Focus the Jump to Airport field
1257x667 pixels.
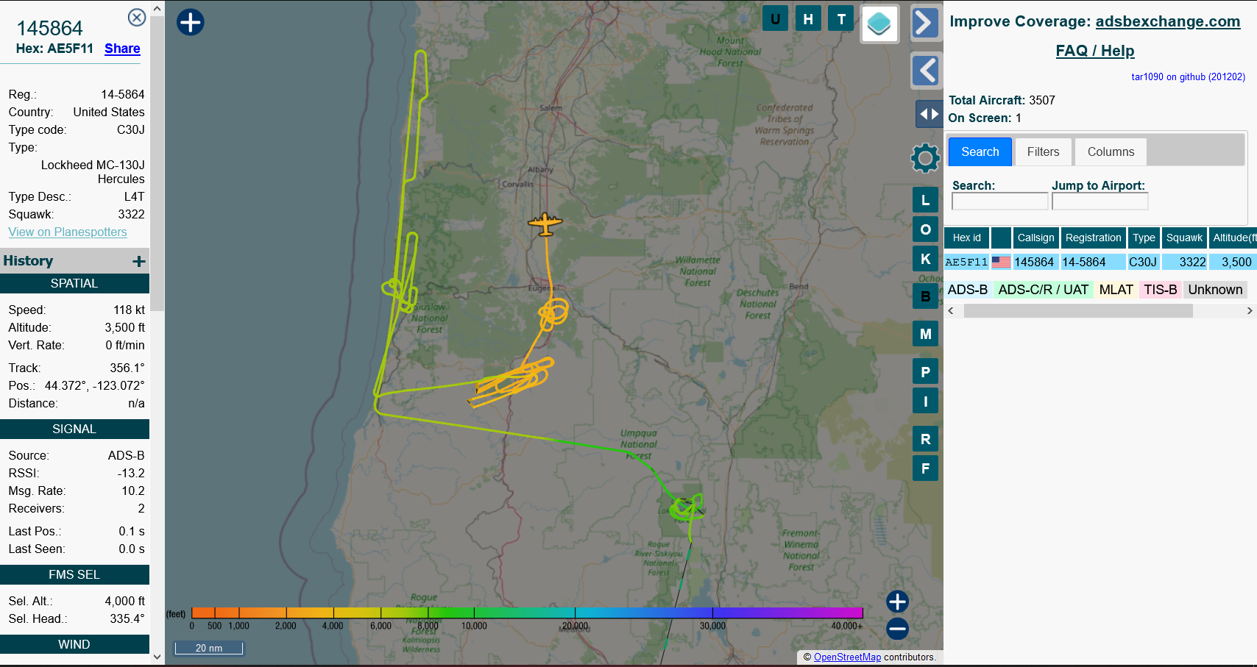[x=1100, y=201]
